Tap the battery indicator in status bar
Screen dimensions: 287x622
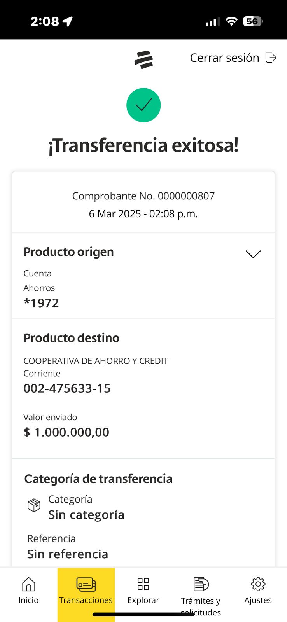253,21
